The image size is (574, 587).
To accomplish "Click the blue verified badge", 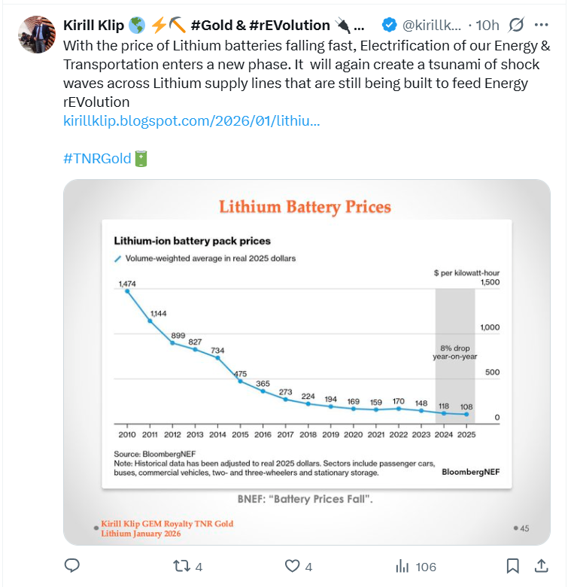I will coord(389,25).
